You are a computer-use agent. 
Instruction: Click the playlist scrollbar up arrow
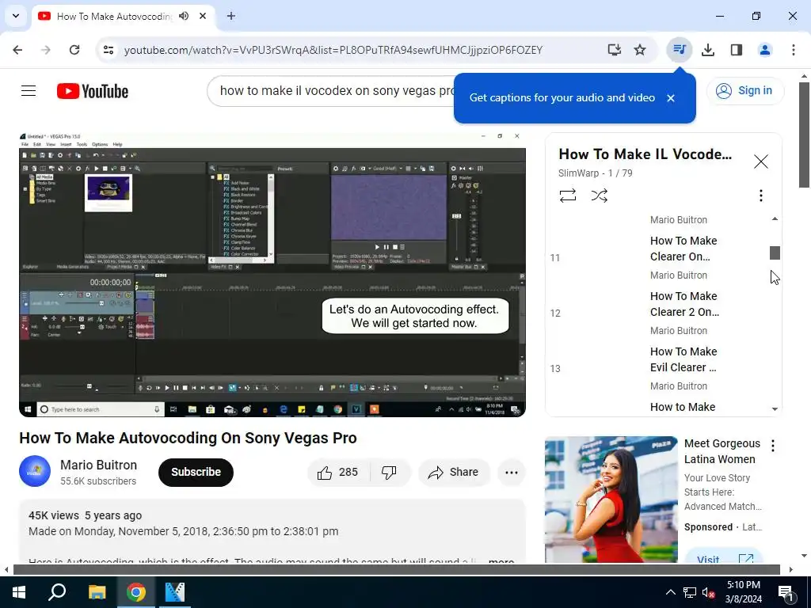point(775,218)
